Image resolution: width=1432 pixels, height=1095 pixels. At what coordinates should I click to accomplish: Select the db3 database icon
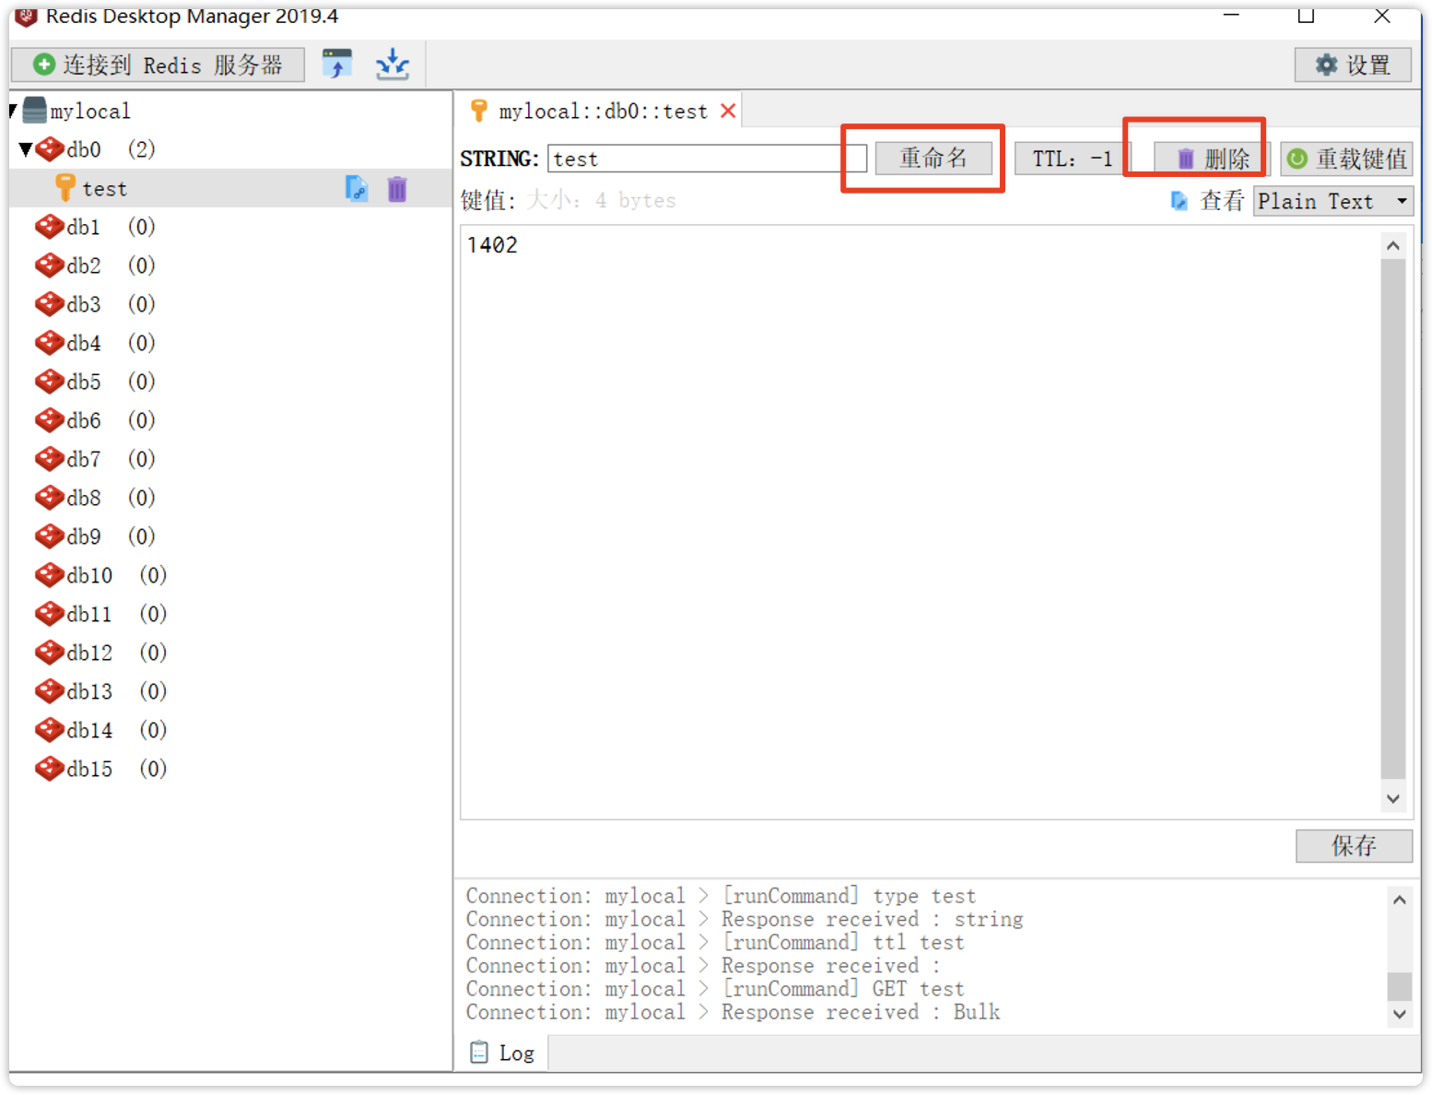point(49,304)
